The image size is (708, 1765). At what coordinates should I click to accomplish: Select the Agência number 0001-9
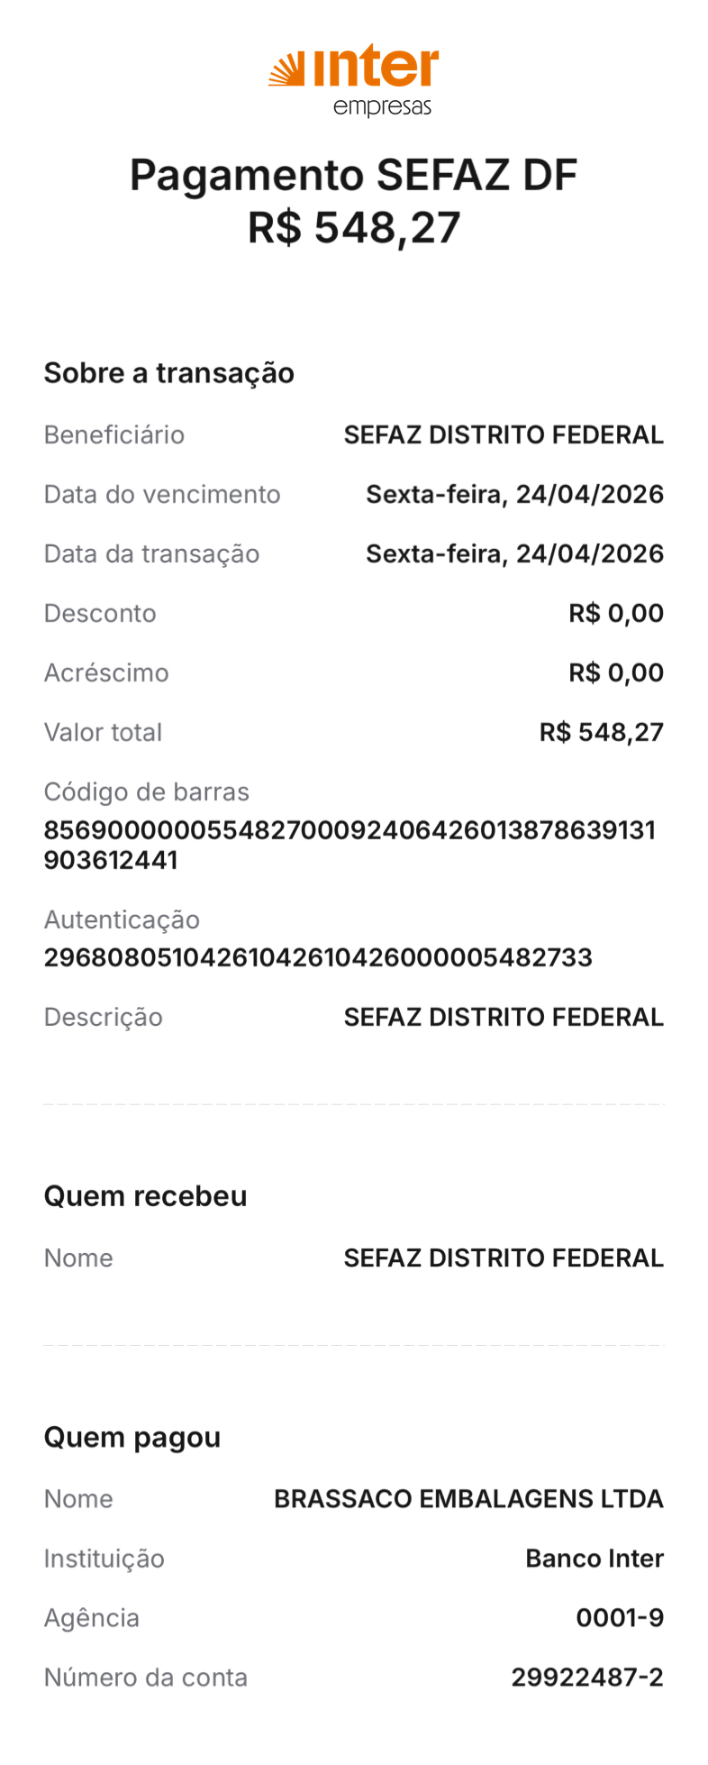click(x=620, y=1617)
